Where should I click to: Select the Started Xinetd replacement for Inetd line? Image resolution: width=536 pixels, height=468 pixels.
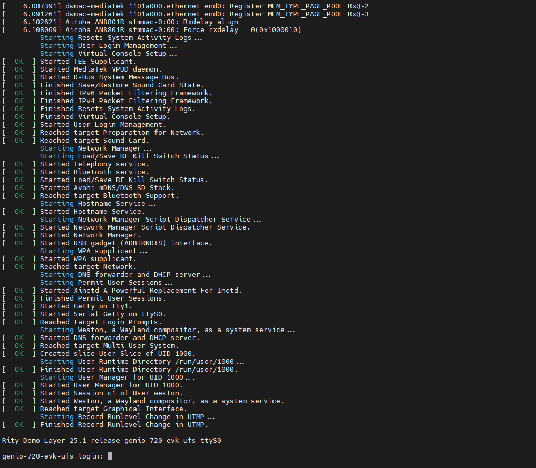(141, 291)
